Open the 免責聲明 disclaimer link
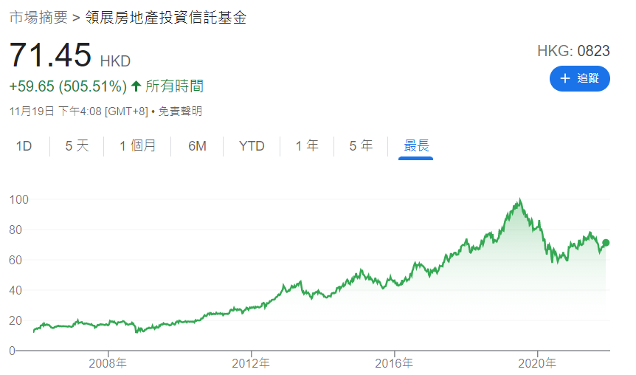The height and width of the screenshot is (375, 636). tap(180, 111)
